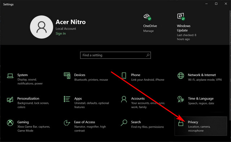This screenshot has width=231, height=142.
Task: Open the System laptop icon
Action: (x=10, y=76)
